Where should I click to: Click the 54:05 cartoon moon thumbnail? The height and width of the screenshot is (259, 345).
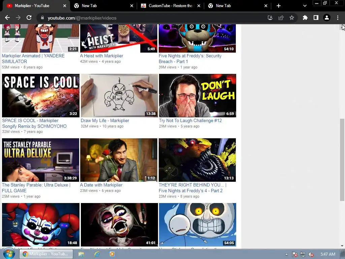pos(197,225)
